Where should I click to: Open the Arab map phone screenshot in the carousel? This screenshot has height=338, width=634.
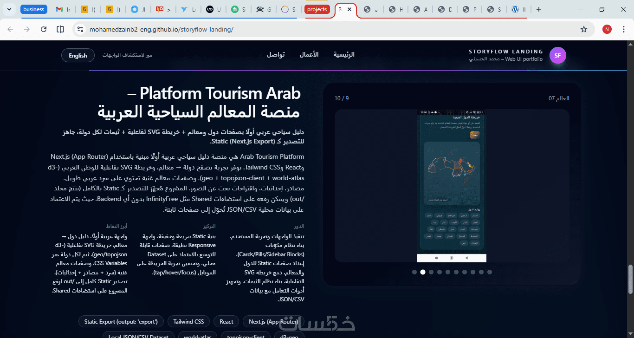coord(452,186)
